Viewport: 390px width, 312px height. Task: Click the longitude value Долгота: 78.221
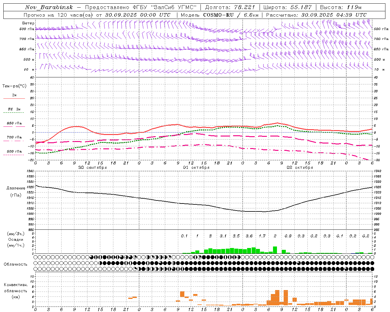[x=230, y=7]
